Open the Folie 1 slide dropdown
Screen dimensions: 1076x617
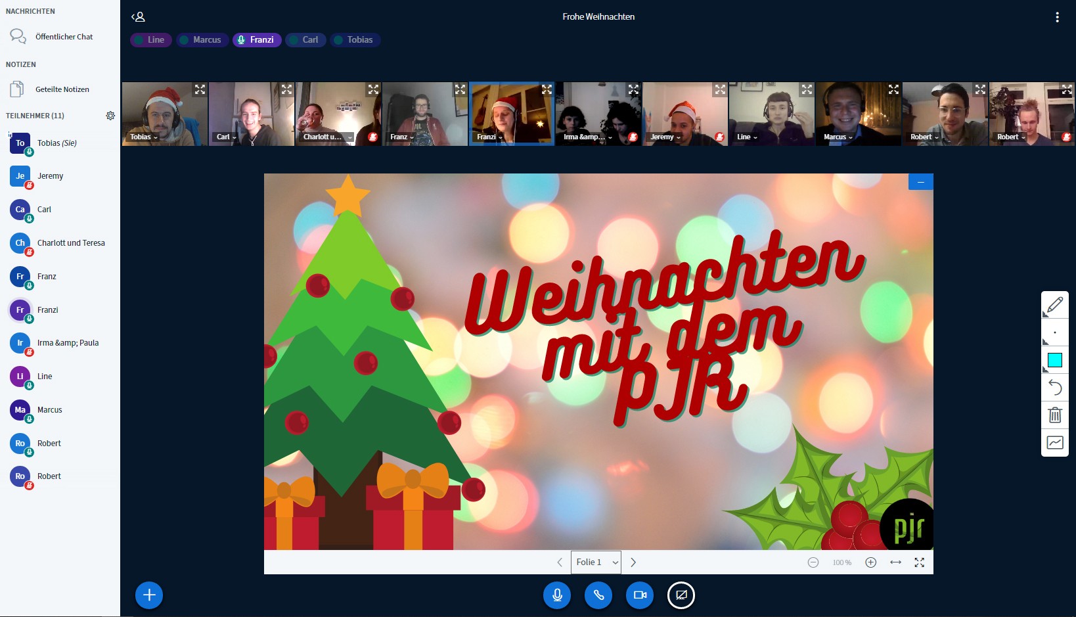pyautogui.click(x=596, y=562)
